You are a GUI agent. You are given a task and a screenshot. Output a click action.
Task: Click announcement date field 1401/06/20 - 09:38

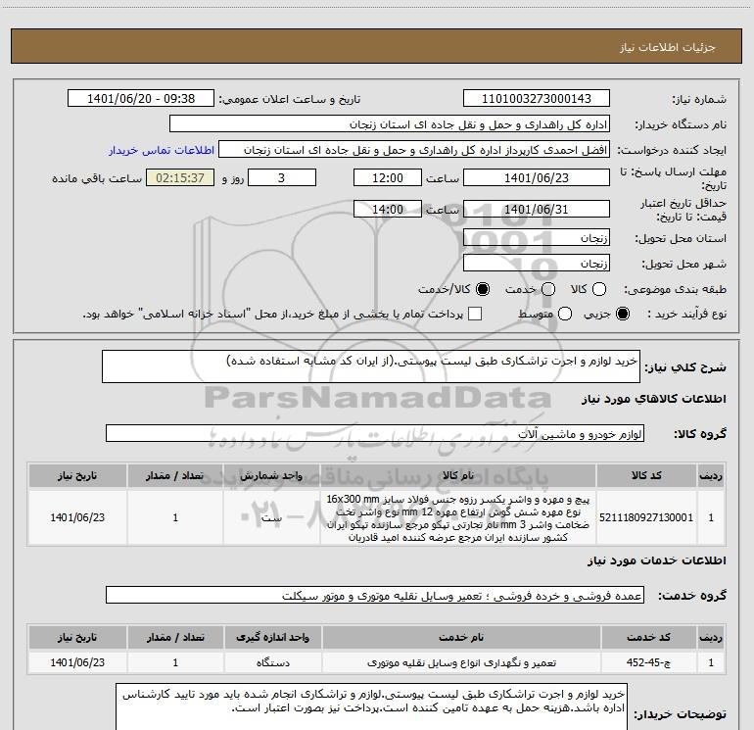coord(141,99)
